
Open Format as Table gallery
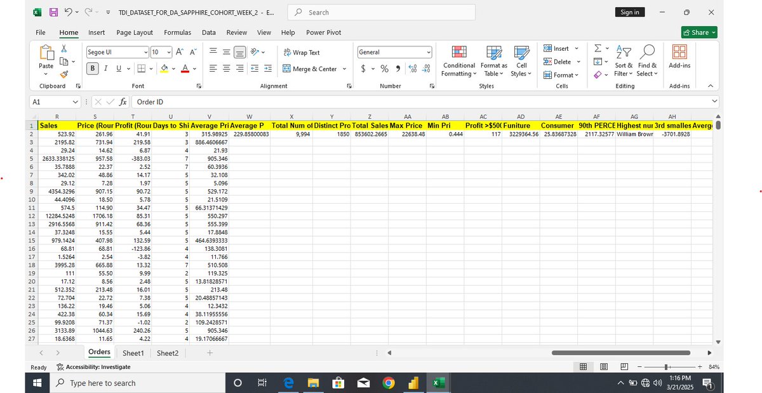[493, 60]
